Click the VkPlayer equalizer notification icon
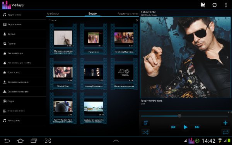 tap(191, 141)
